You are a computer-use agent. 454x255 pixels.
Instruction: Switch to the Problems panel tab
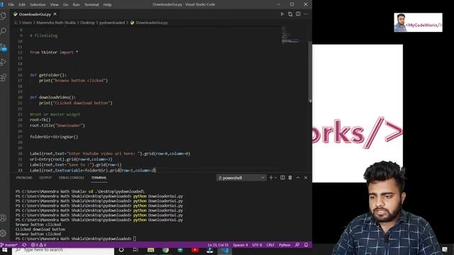coord(24,178)
